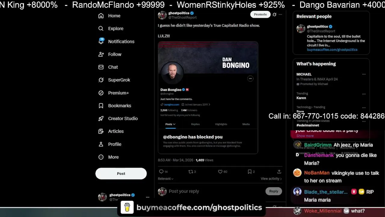Screen dimensions: 385x217
Task: Click ghostpolitics account switcher in sidebar
Action: tap(124, 197)
